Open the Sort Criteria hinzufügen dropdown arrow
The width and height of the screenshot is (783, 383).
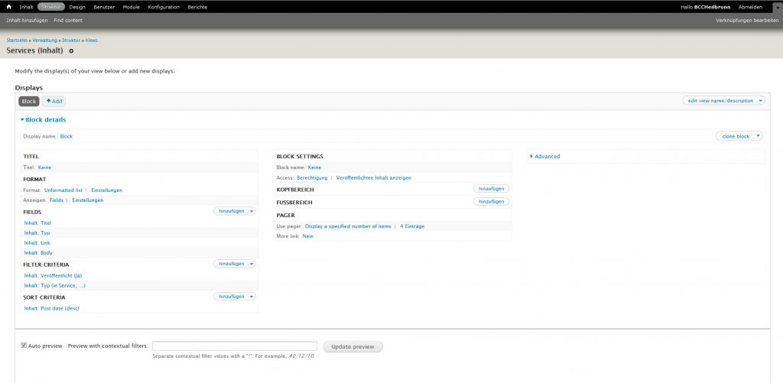(252, 297)
